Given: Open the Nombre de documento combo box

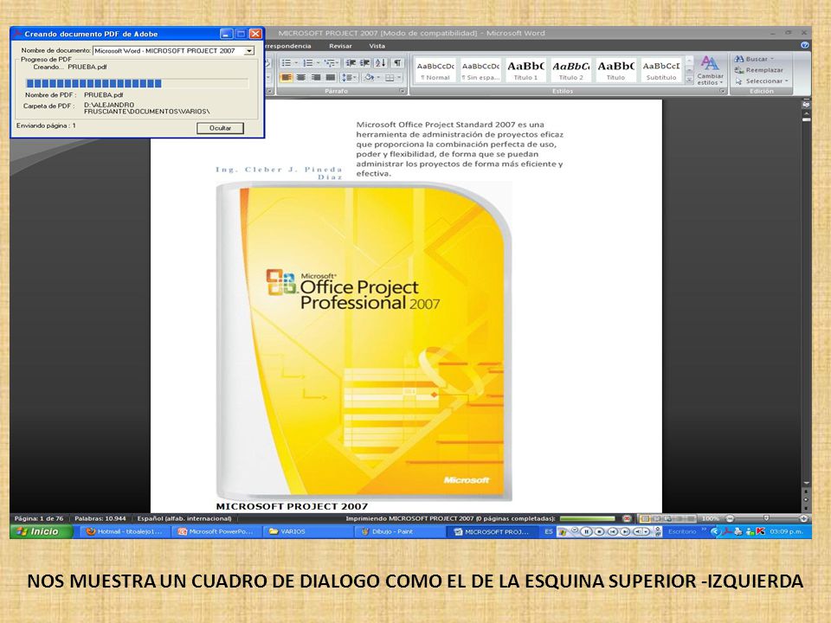Looking at the screenshot, I should pyautogui.click(x=174, y=51).
